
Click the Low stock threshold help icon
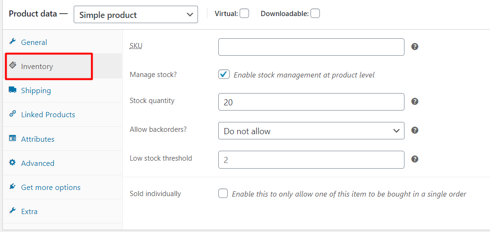(415, 159)
